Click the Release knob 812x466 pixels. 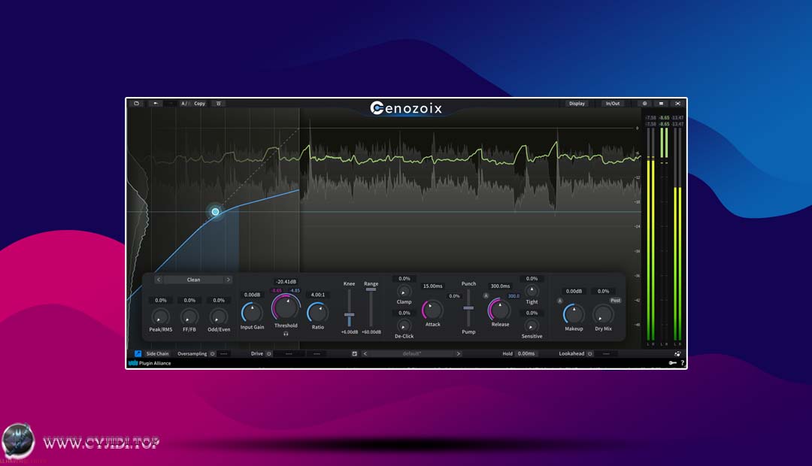(500, 309)
